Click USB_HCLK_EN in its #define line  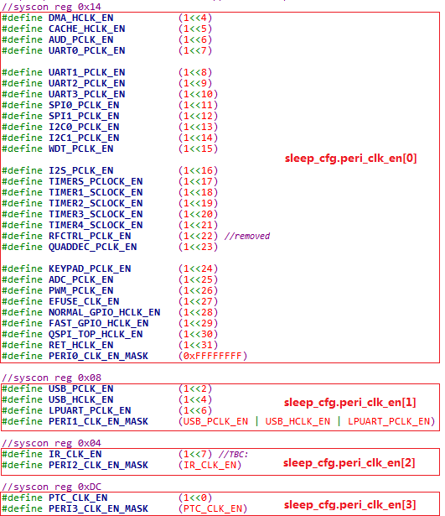(80, 399)
